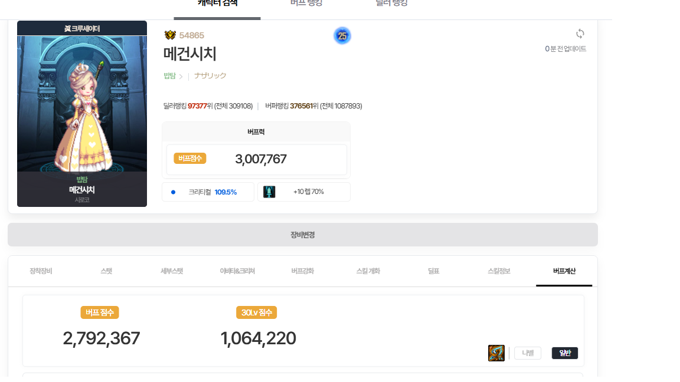Click the +10 렙 skill icon

(x=269, y=192)
